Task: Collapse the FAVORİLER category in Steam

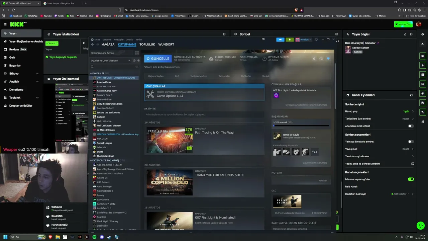Action: tap(91, 73)
